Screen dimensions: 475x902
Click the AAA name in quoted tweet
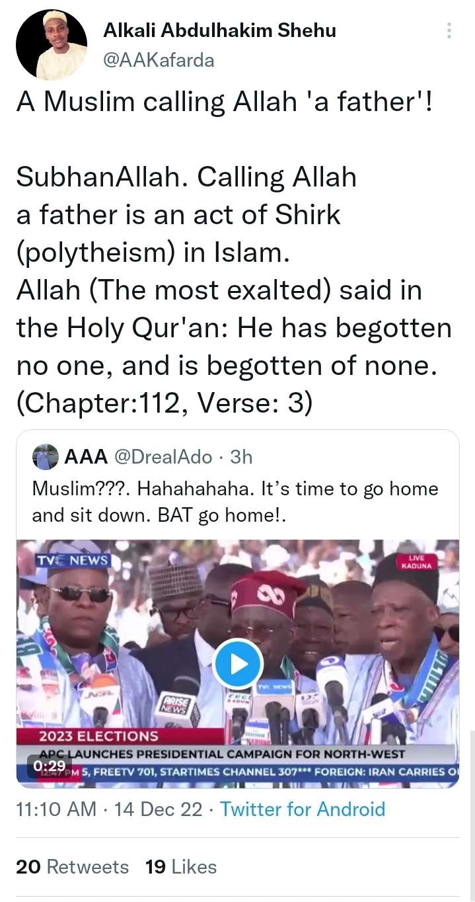86,457
